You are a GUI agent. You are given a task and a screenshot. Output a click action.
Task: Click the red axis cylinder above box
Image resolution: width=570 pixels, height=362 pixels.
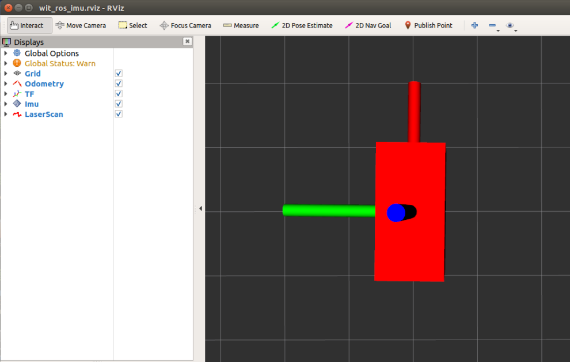coord(414,112)
